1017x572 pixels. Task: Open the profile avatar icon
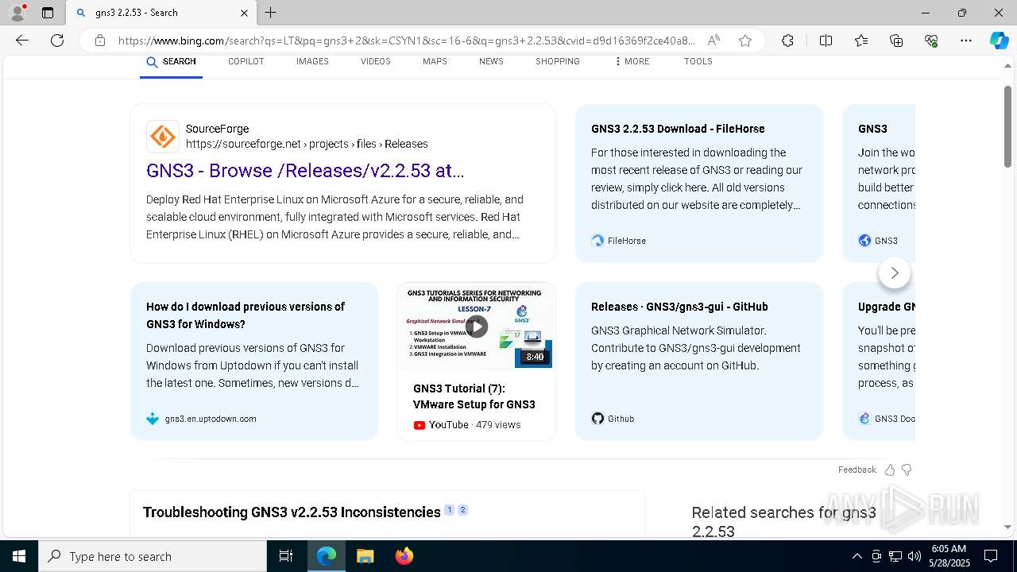(17, 12)
